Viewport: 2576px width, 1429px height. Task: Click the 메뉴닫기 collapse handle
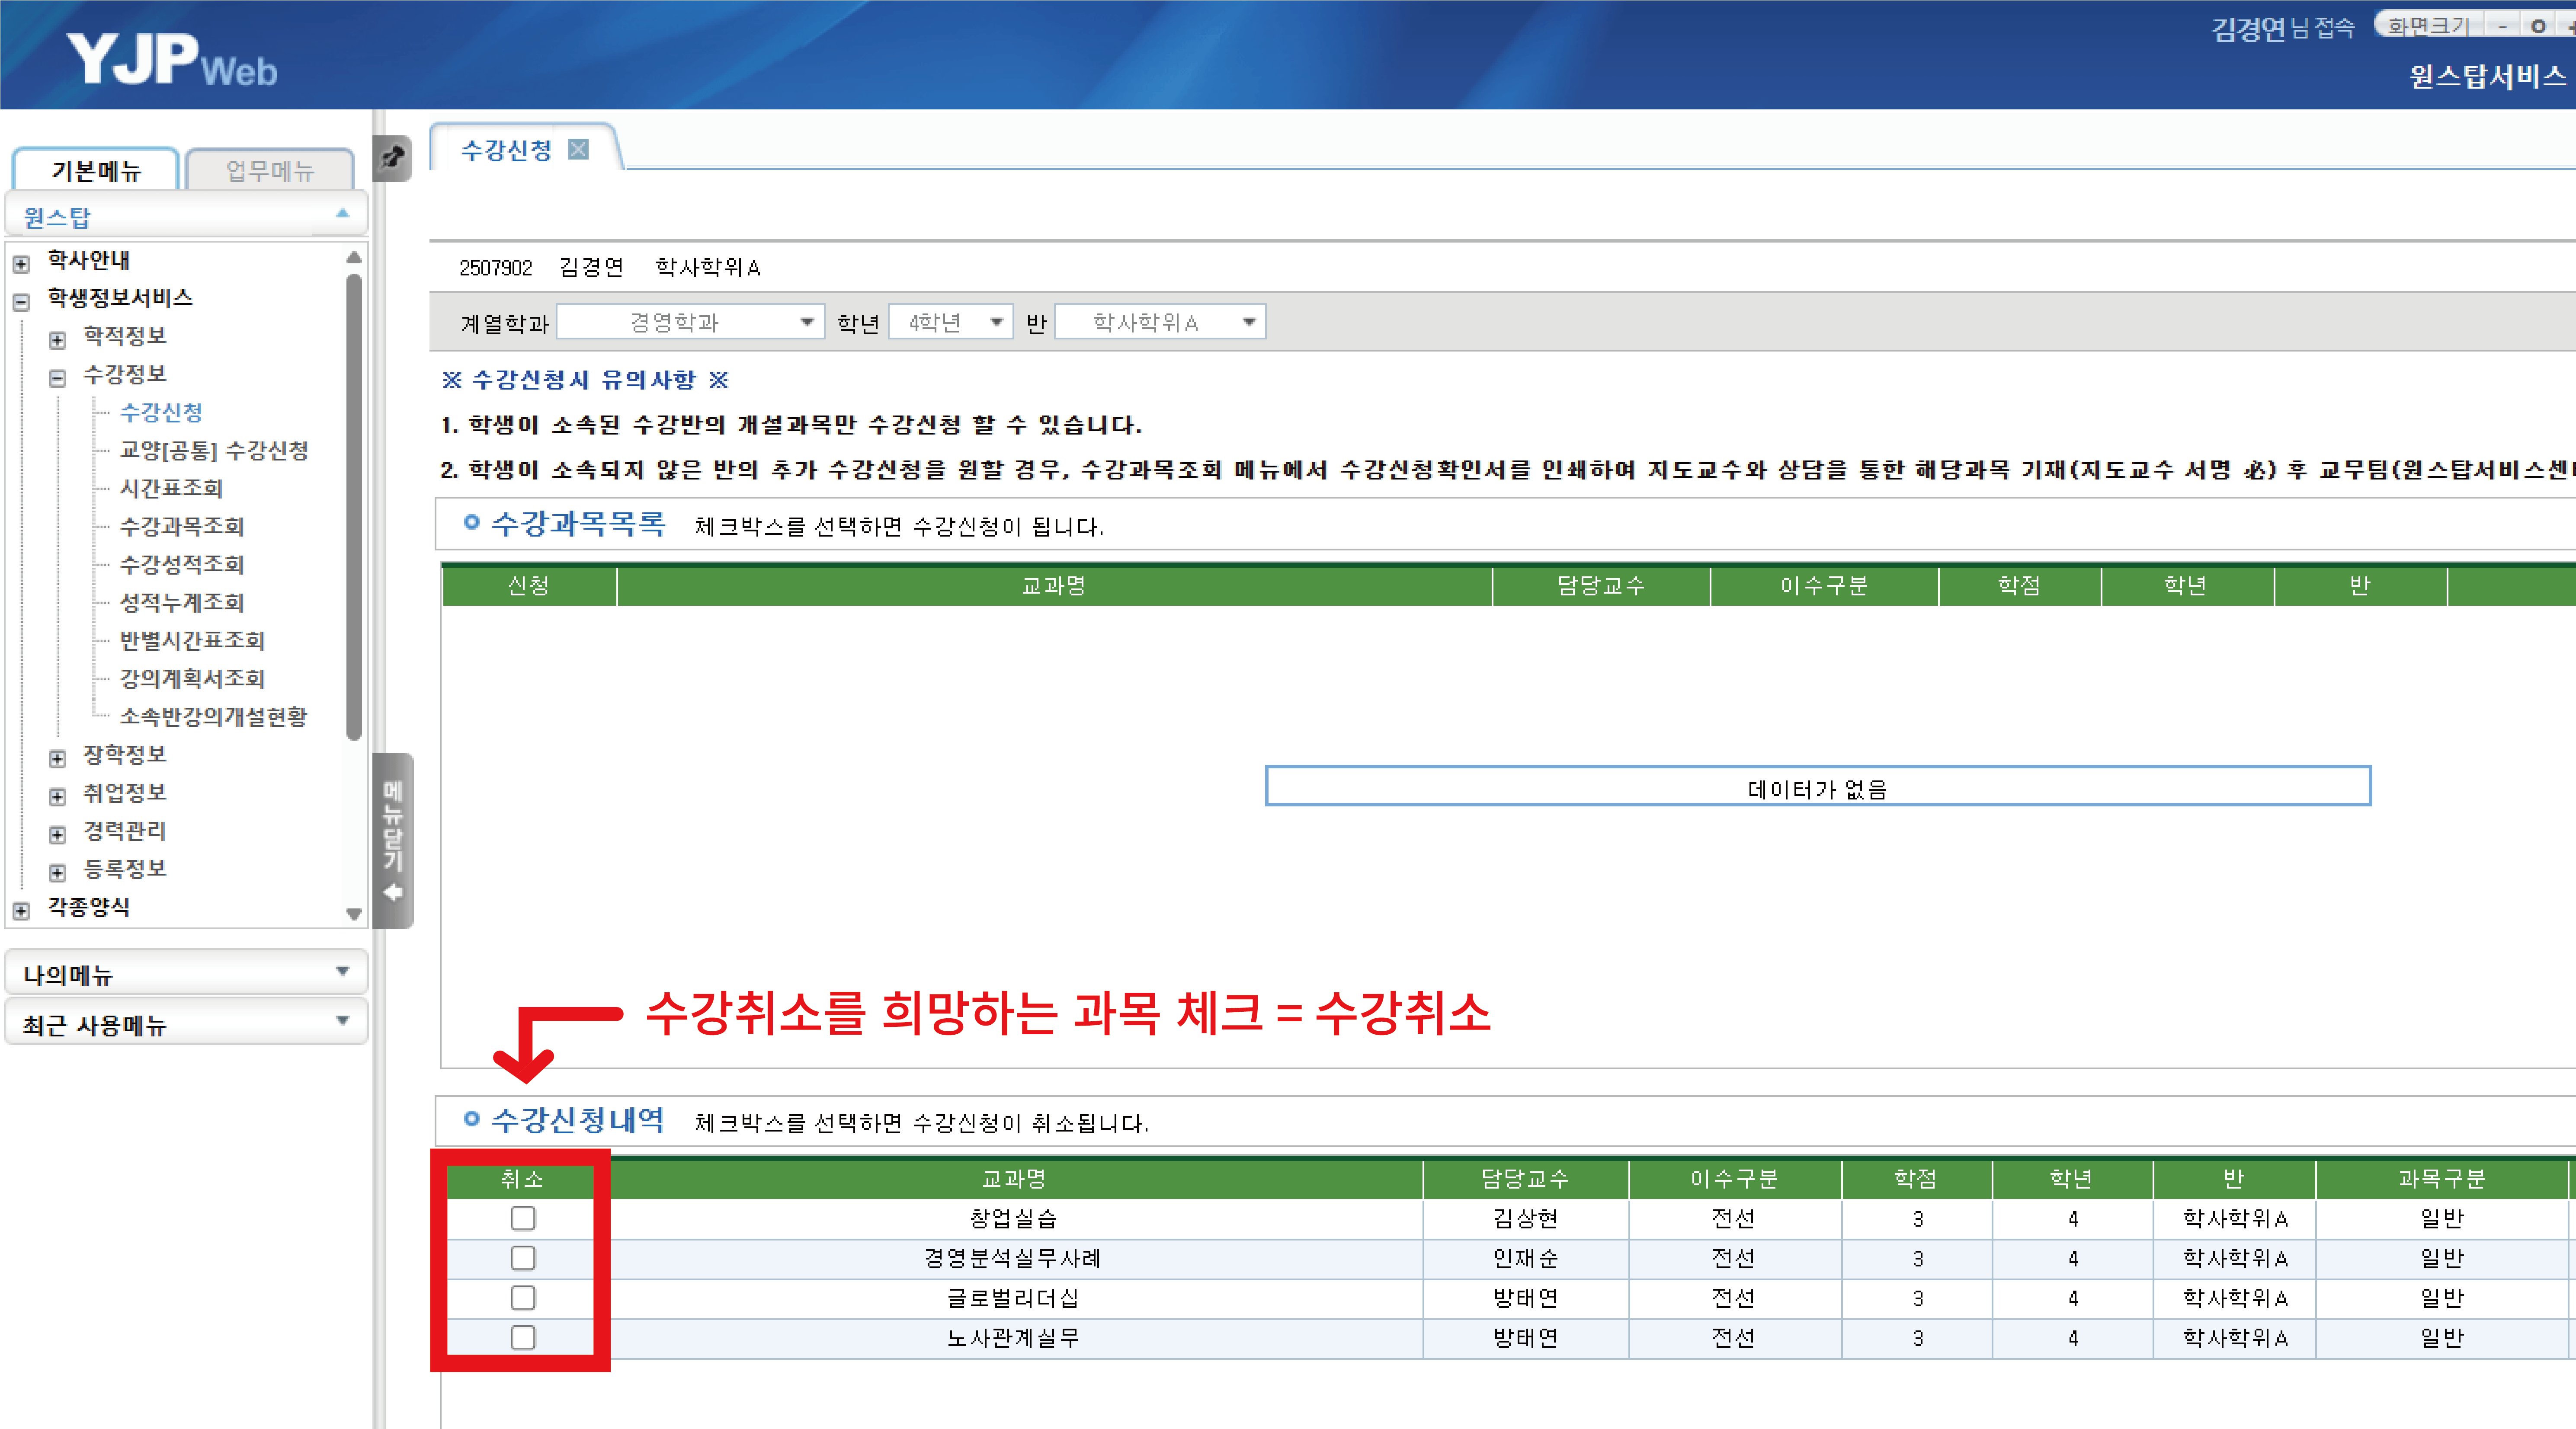point(393,841)
